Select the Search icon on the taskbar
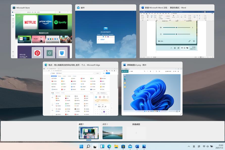The width and height of the screenshot is (225, 150). [x=88, y=146]
